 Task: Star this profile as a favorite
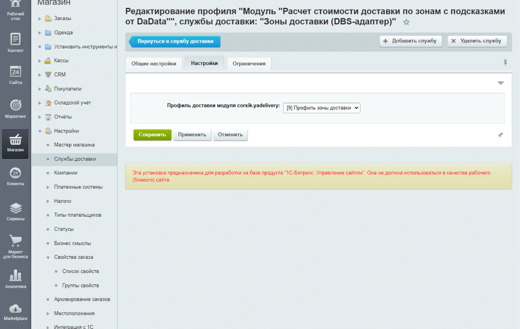point(406,22)
